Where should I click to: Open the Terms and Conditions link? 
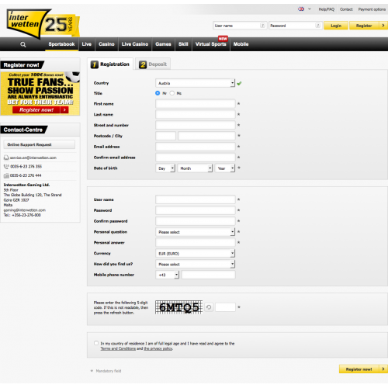(x=118, y=348)
